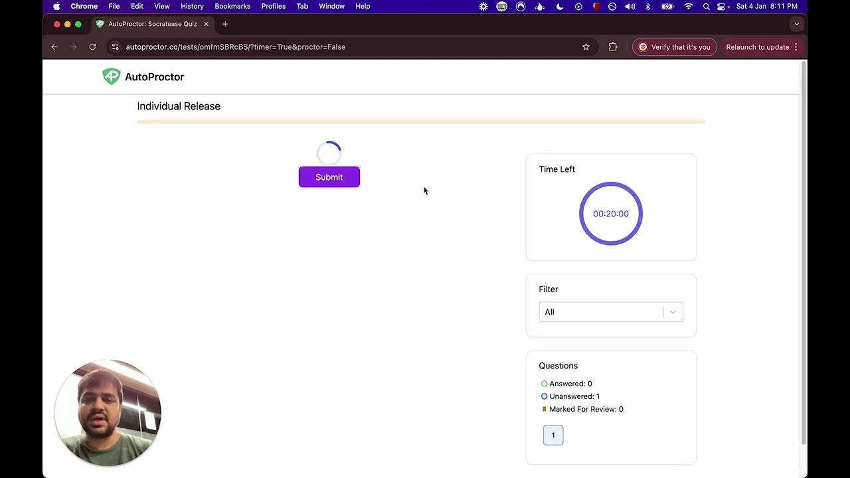Open the tab search dropdown arrow
This screenshot has height=478, width=850.
pyautogui.click(x=797, y=24)
